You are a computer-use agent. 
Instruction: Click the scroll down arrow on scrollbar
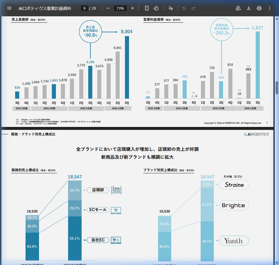coord(277,262)
